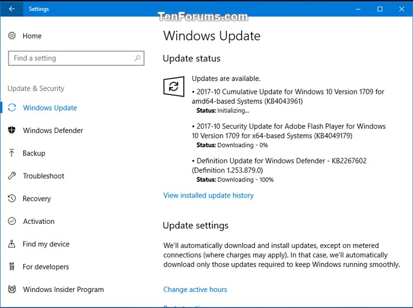Click the Adobe Flash Player KB4049179 entry
The image size is (413, 308).
[x=289, y=131]
